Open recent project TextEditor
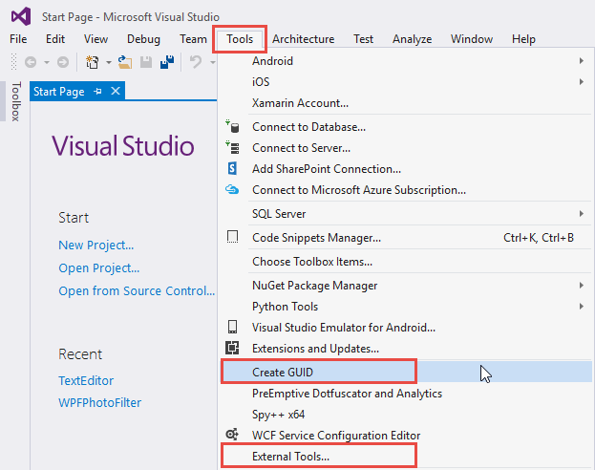Viewport: 595px width, 470px height. 86,380
